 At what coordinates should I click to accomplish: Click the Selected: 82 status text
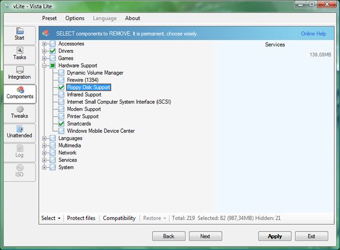(225, 218)
